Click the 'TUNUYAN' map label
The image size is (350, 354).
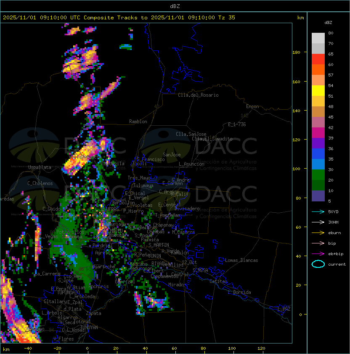[89, 328]
